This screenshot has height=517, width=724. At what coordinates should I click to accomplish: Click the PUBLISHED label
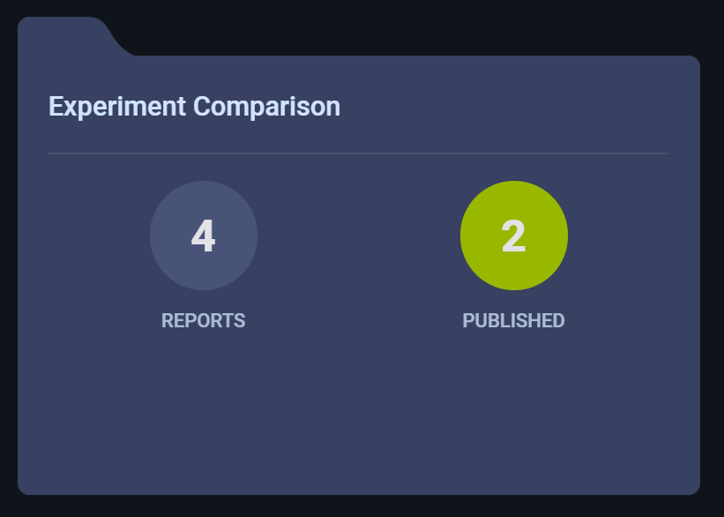(514, 320)
